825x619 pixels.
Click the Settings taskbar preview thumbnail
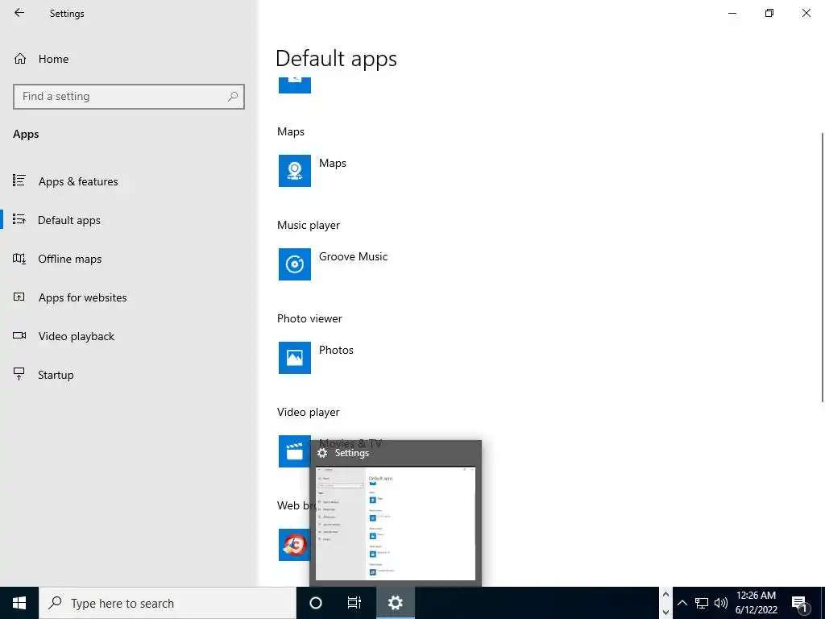[395, 524]
